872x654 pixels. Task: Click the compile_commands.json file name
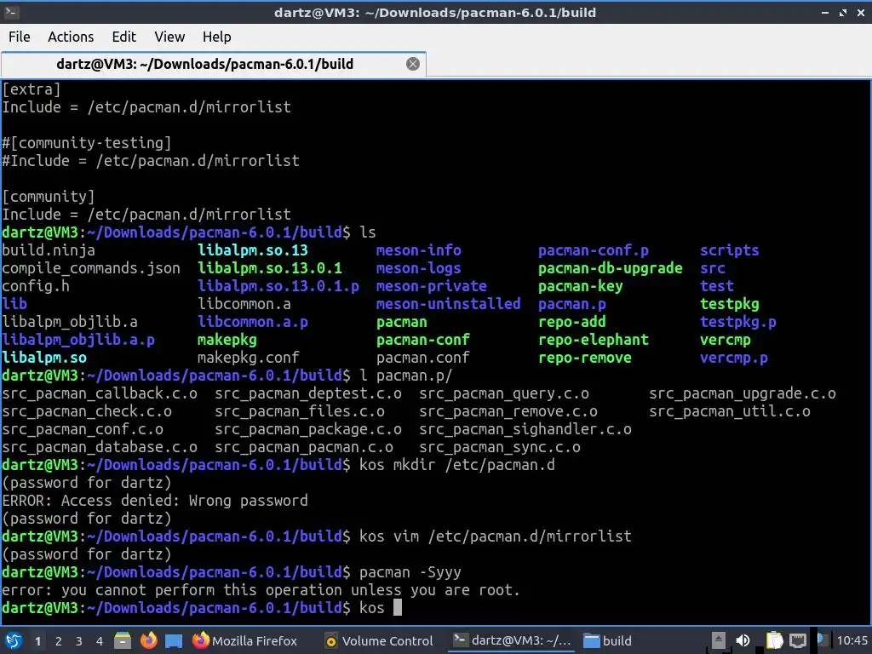pyautogui.click(x=91, y=268)
